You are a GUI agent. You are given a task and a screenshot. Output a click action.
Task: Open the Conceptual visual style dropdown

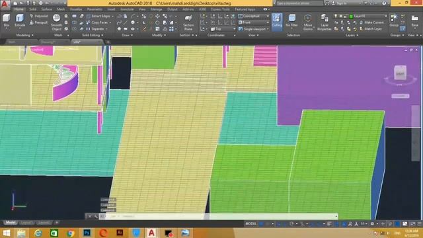click(254, 16)
